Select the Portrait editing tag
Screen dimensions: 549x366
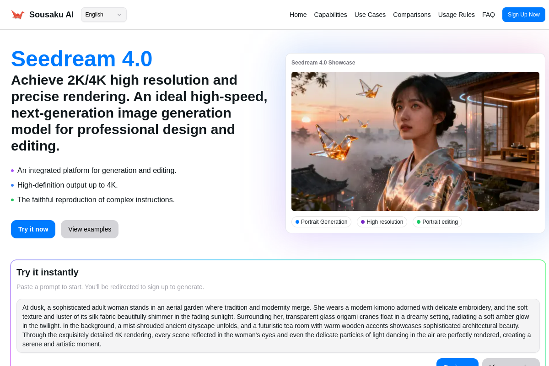(437, 222)
